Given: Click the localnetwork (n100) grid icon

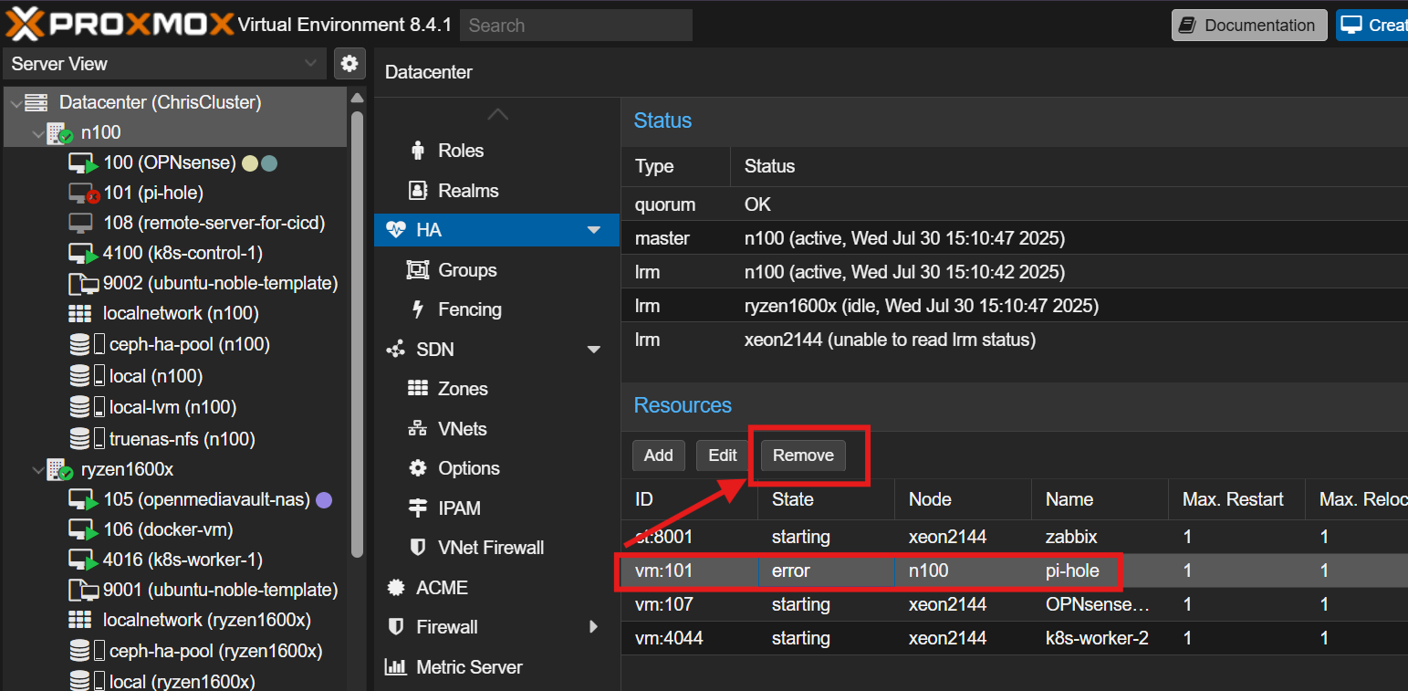Looking at the screenshot, I should [x=80, y=314].
